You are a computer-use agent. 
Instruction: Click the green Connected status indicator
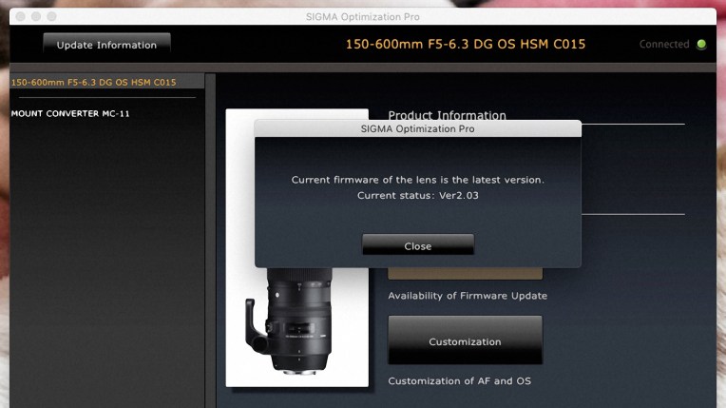(701, 44)
